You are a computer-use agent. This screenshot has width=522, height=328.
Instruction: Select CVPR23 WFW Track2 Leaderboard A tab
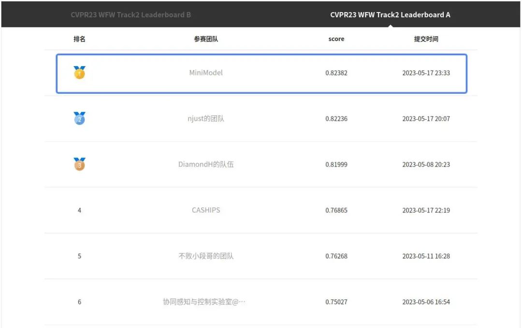coord(390,14)
